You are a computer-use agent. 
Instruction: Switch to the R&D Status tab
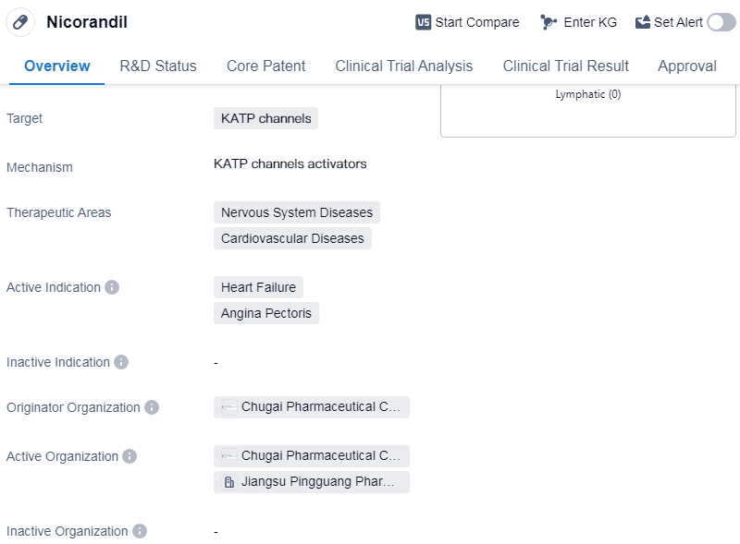(x=158, y=66)
